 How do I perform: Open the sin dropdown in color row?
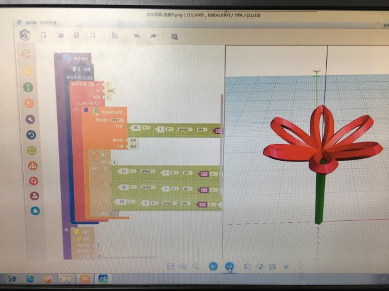click(x=202, y=128)
